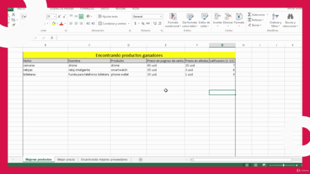Open dollar currency format dropdown arrow
310x174 pixels.
coord(139,24)
